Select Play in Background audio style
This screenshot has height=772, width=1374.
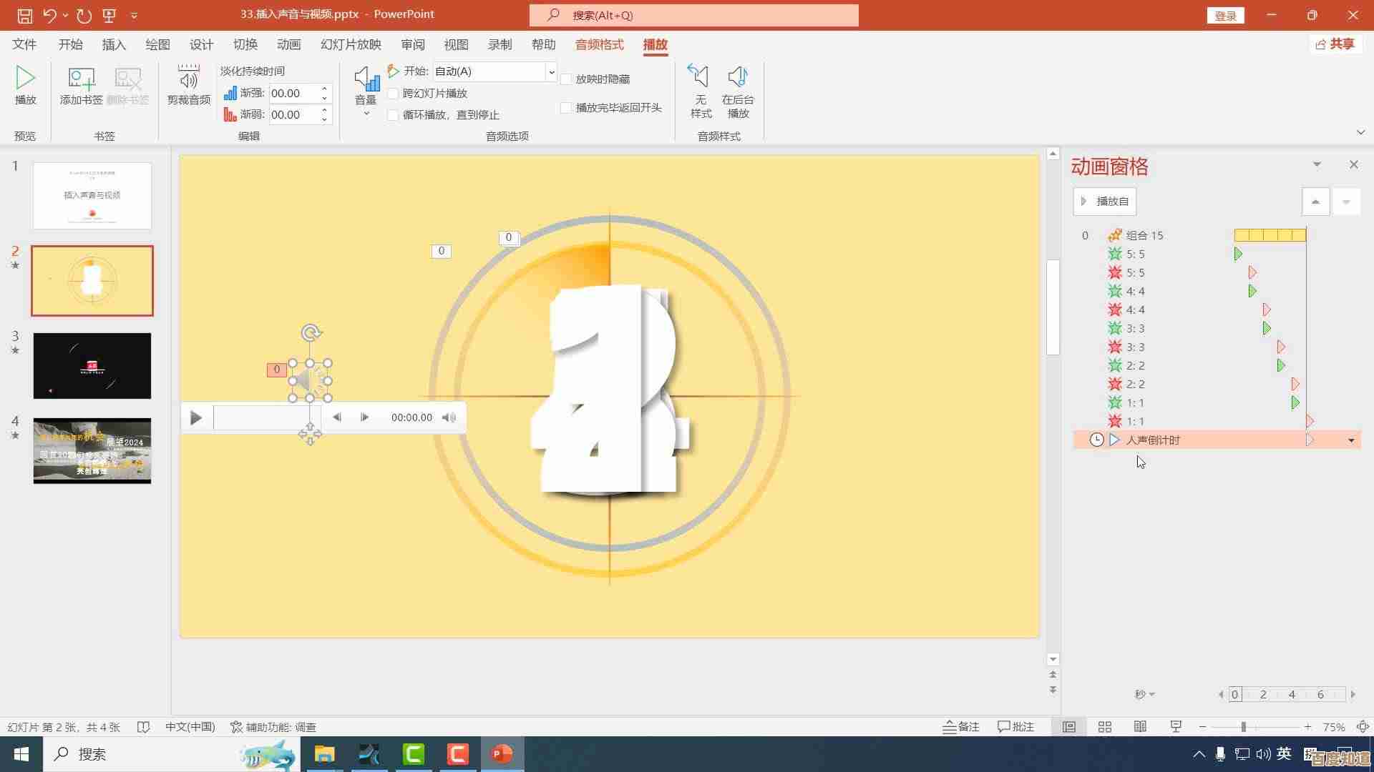737,91
